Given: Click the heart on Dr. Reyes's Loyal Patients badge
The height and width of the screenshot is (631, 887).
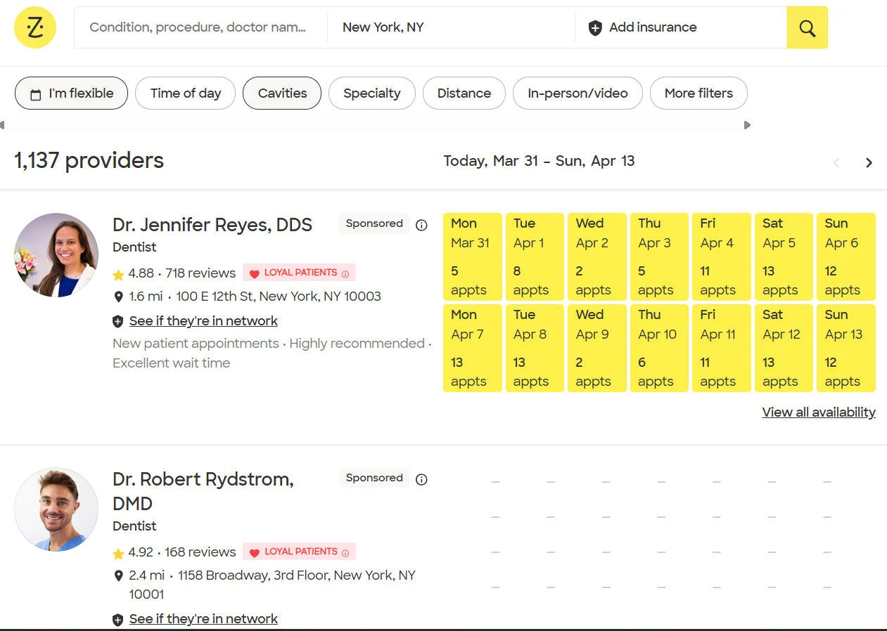Looking at the screenshot, I should click(x=255, y=273).
